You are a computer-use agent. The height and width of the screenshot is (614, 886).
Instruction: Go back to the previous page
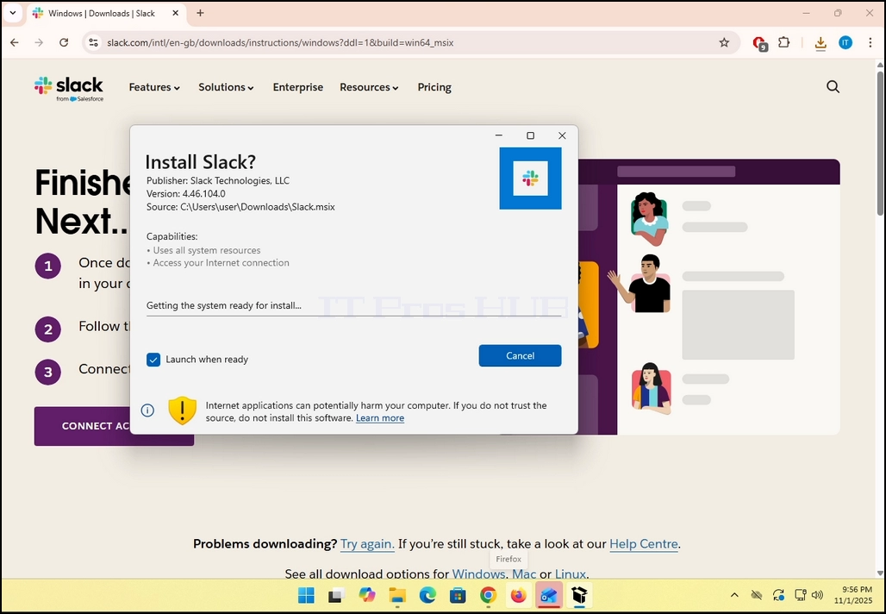click(15, 42)
